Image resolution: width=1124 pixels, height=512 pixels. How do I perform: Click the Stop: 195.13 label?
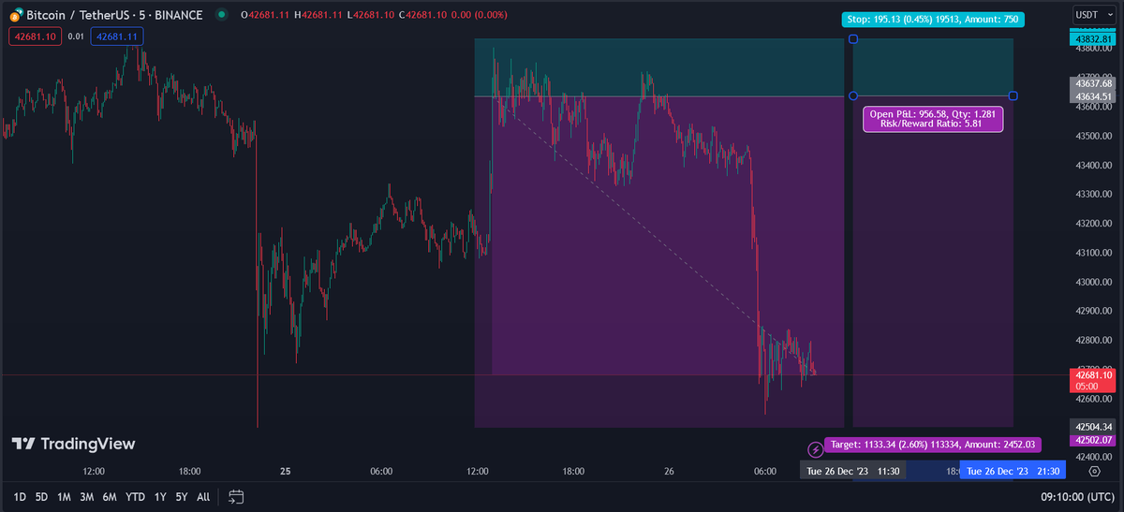click(x=934, y=20)
